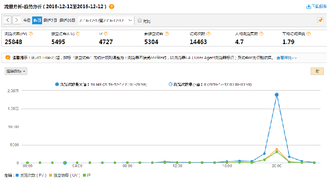The height and width of the screenshot is (182, 330).
Task: Click the peak PV data point at 20:00
Action: pyautogui.click(x=277, y=95)
